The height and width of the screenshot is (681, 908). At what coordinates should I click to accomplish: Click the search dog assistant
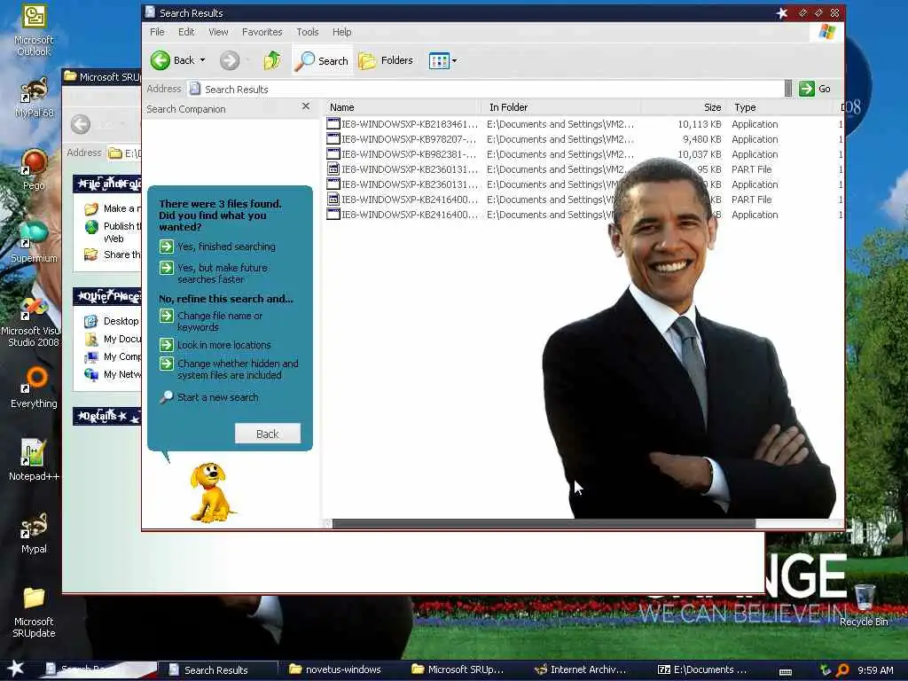[x=211, y=492]
